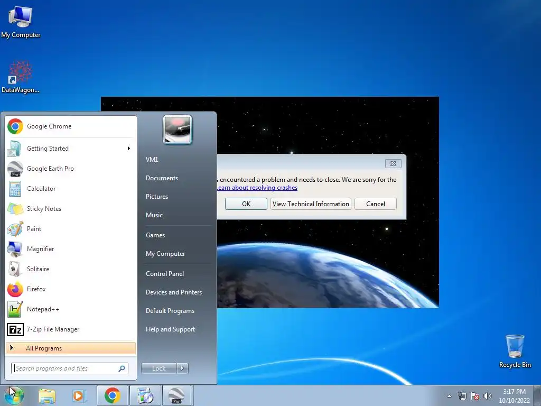Select the DataWagon desktop shortcut
Screen dimensions: 541x406
[21, 77]
